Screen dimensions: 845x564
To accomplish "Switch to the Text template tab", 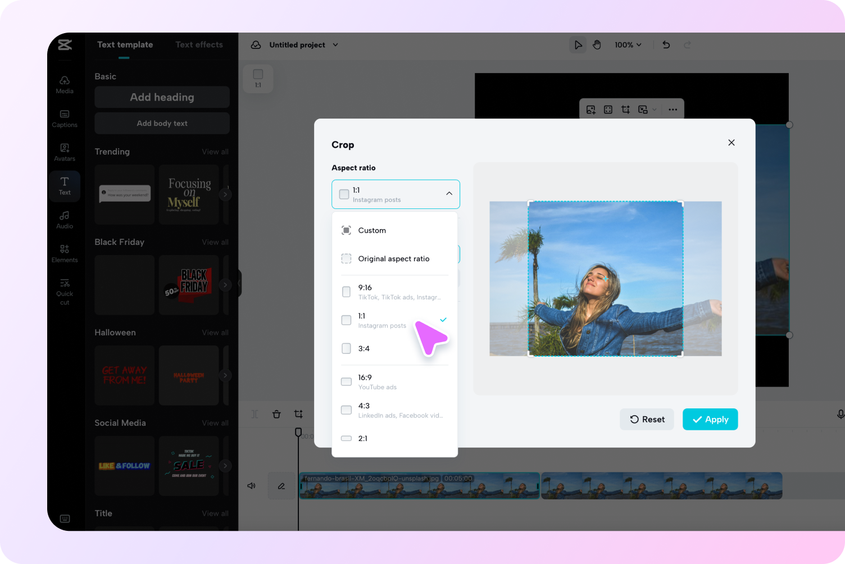I will click(125, 45).
